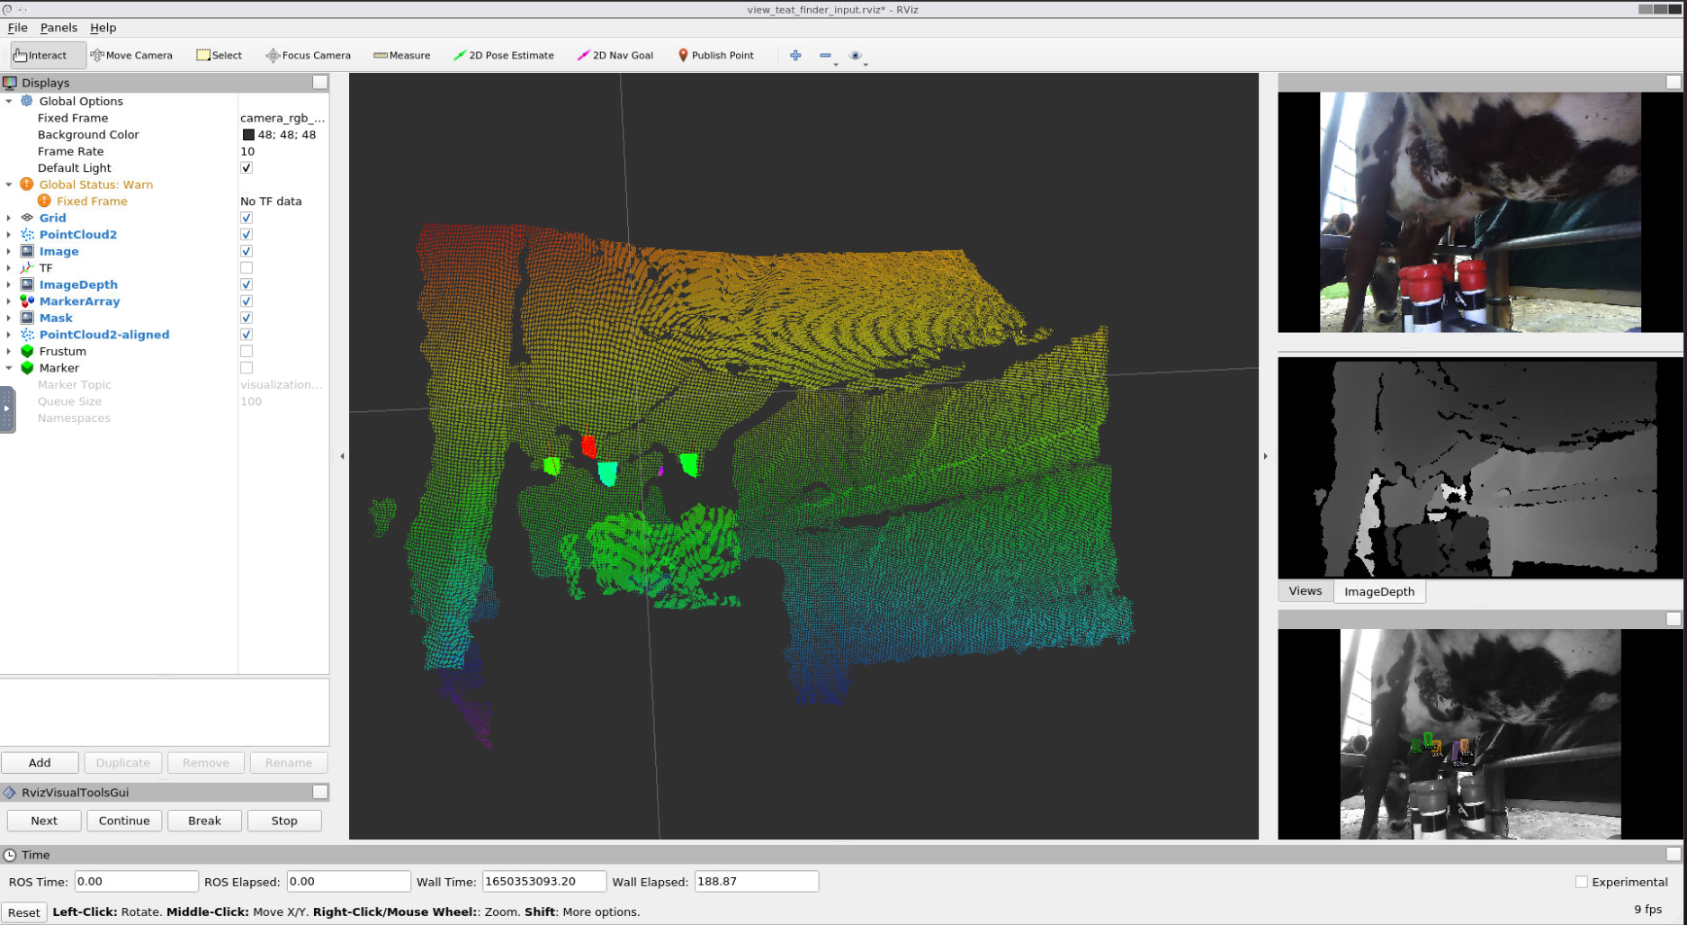Viewport: 1687px width, 925px height.
Task: Expand the PointCloud2 display node
Action: tap(9, 234)
